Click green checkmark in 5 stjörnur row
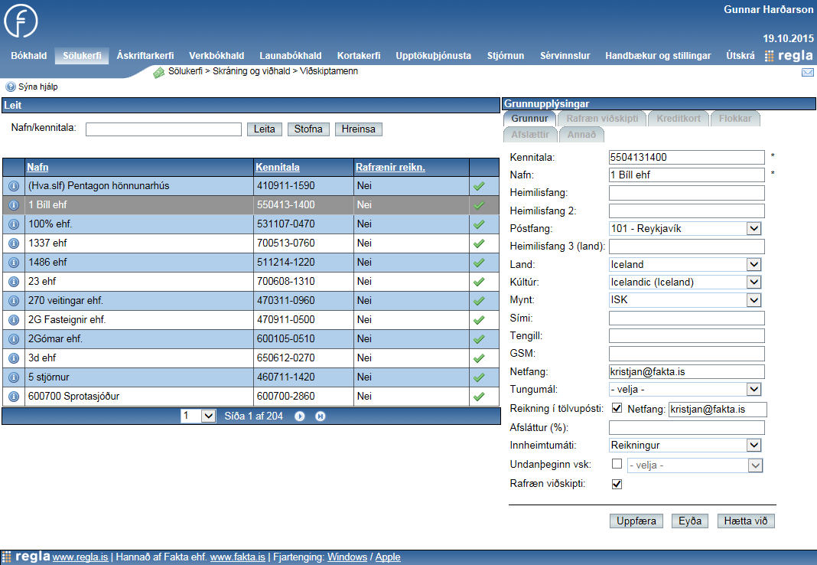The width and height of the screenshot is (817, 565). [479, 377]
